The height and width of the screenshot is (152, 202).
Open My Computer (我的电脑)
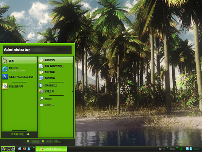56,78
